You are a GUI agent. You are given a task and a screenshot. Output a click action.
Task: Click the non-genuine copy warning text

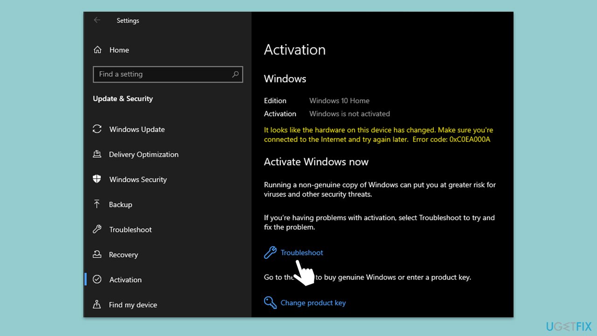coord(380,189)
